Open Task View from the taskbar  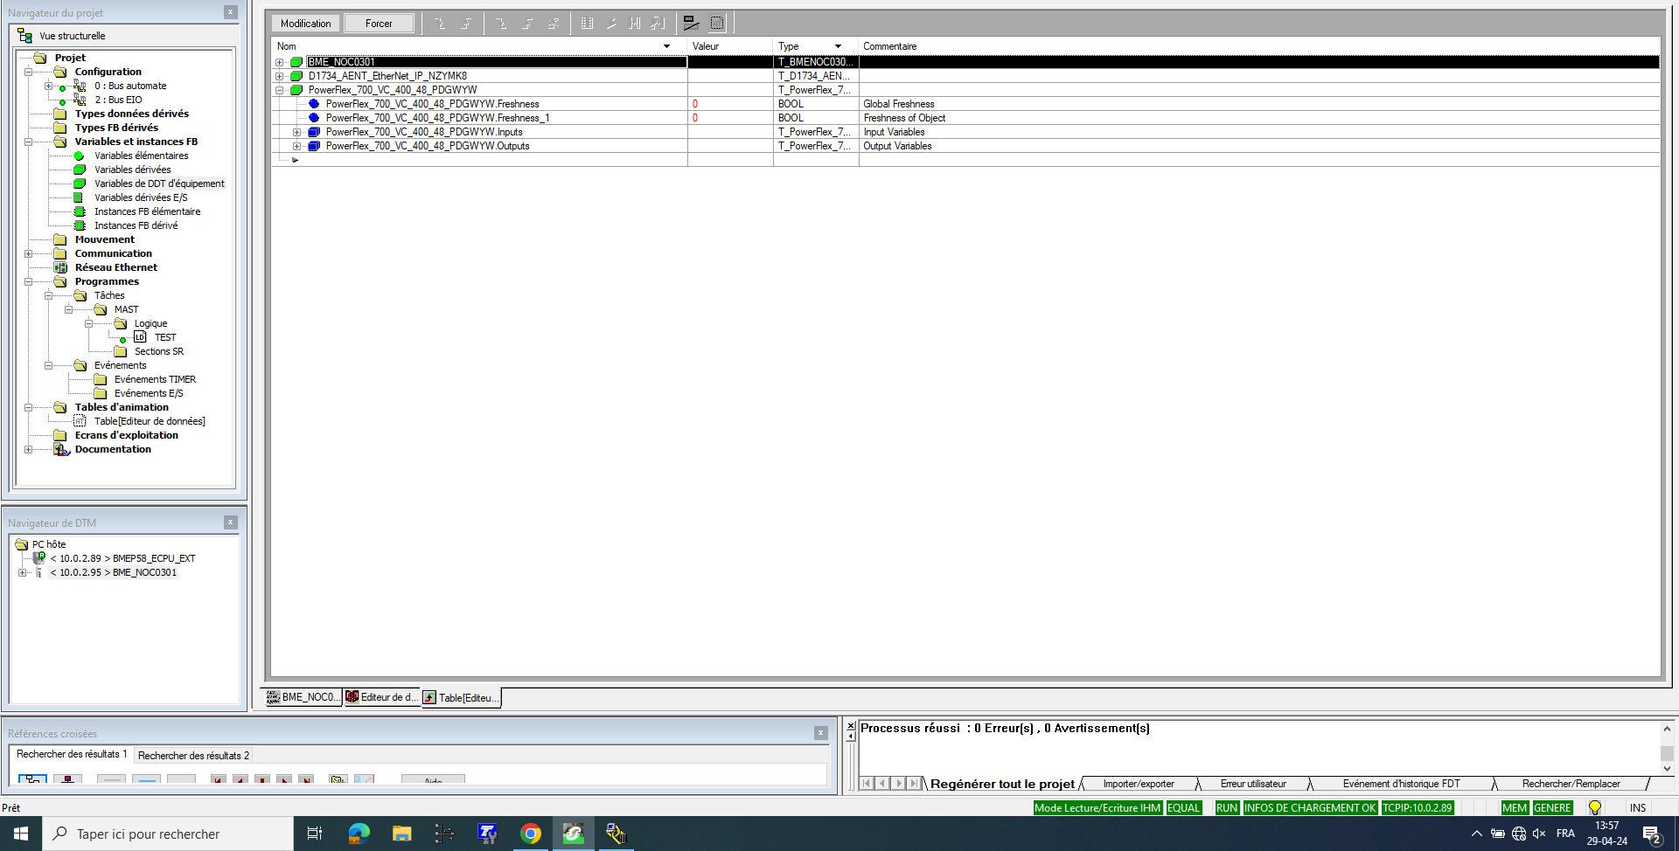[x=315, y=834]
